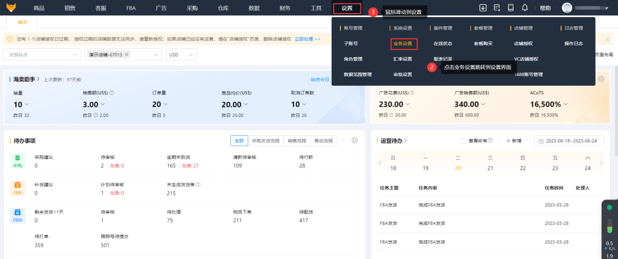Image resolution: width=618 pixels, height=259 pixels.
Task: Click the 新增 add task button
Action: coord(513,141)
